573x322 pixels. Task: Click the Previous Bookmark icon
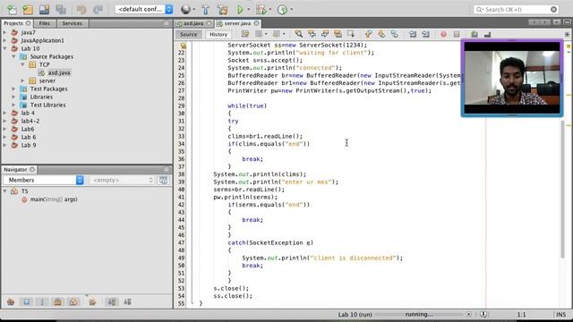click(368, 34)
